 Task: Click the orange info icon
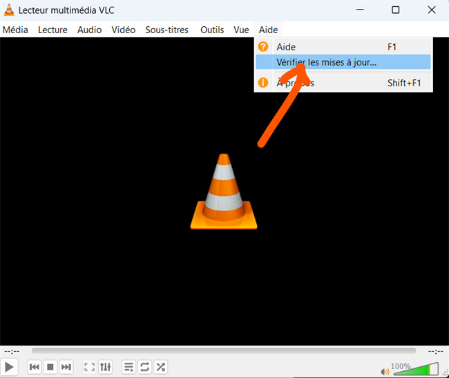point(263,83)
